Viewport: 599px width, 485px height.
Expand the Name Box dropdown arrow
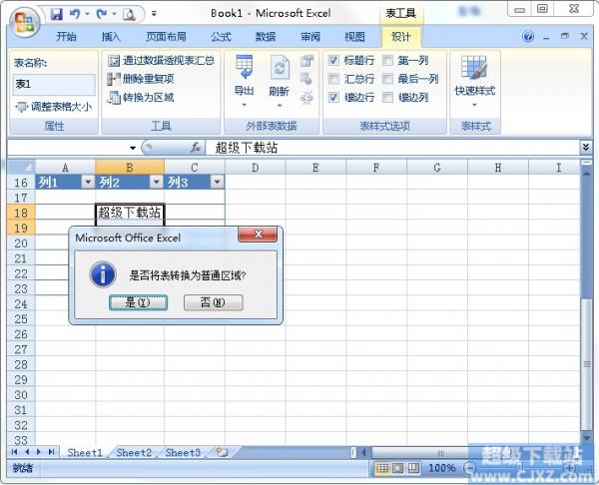pyautogui.click(x=131, y=148)
